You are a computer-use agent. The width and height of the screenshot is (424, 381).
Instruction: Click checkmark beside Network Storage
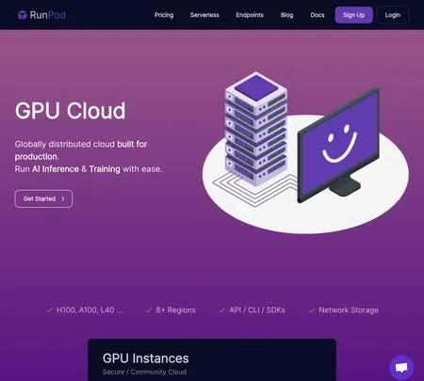coord(312,310)
